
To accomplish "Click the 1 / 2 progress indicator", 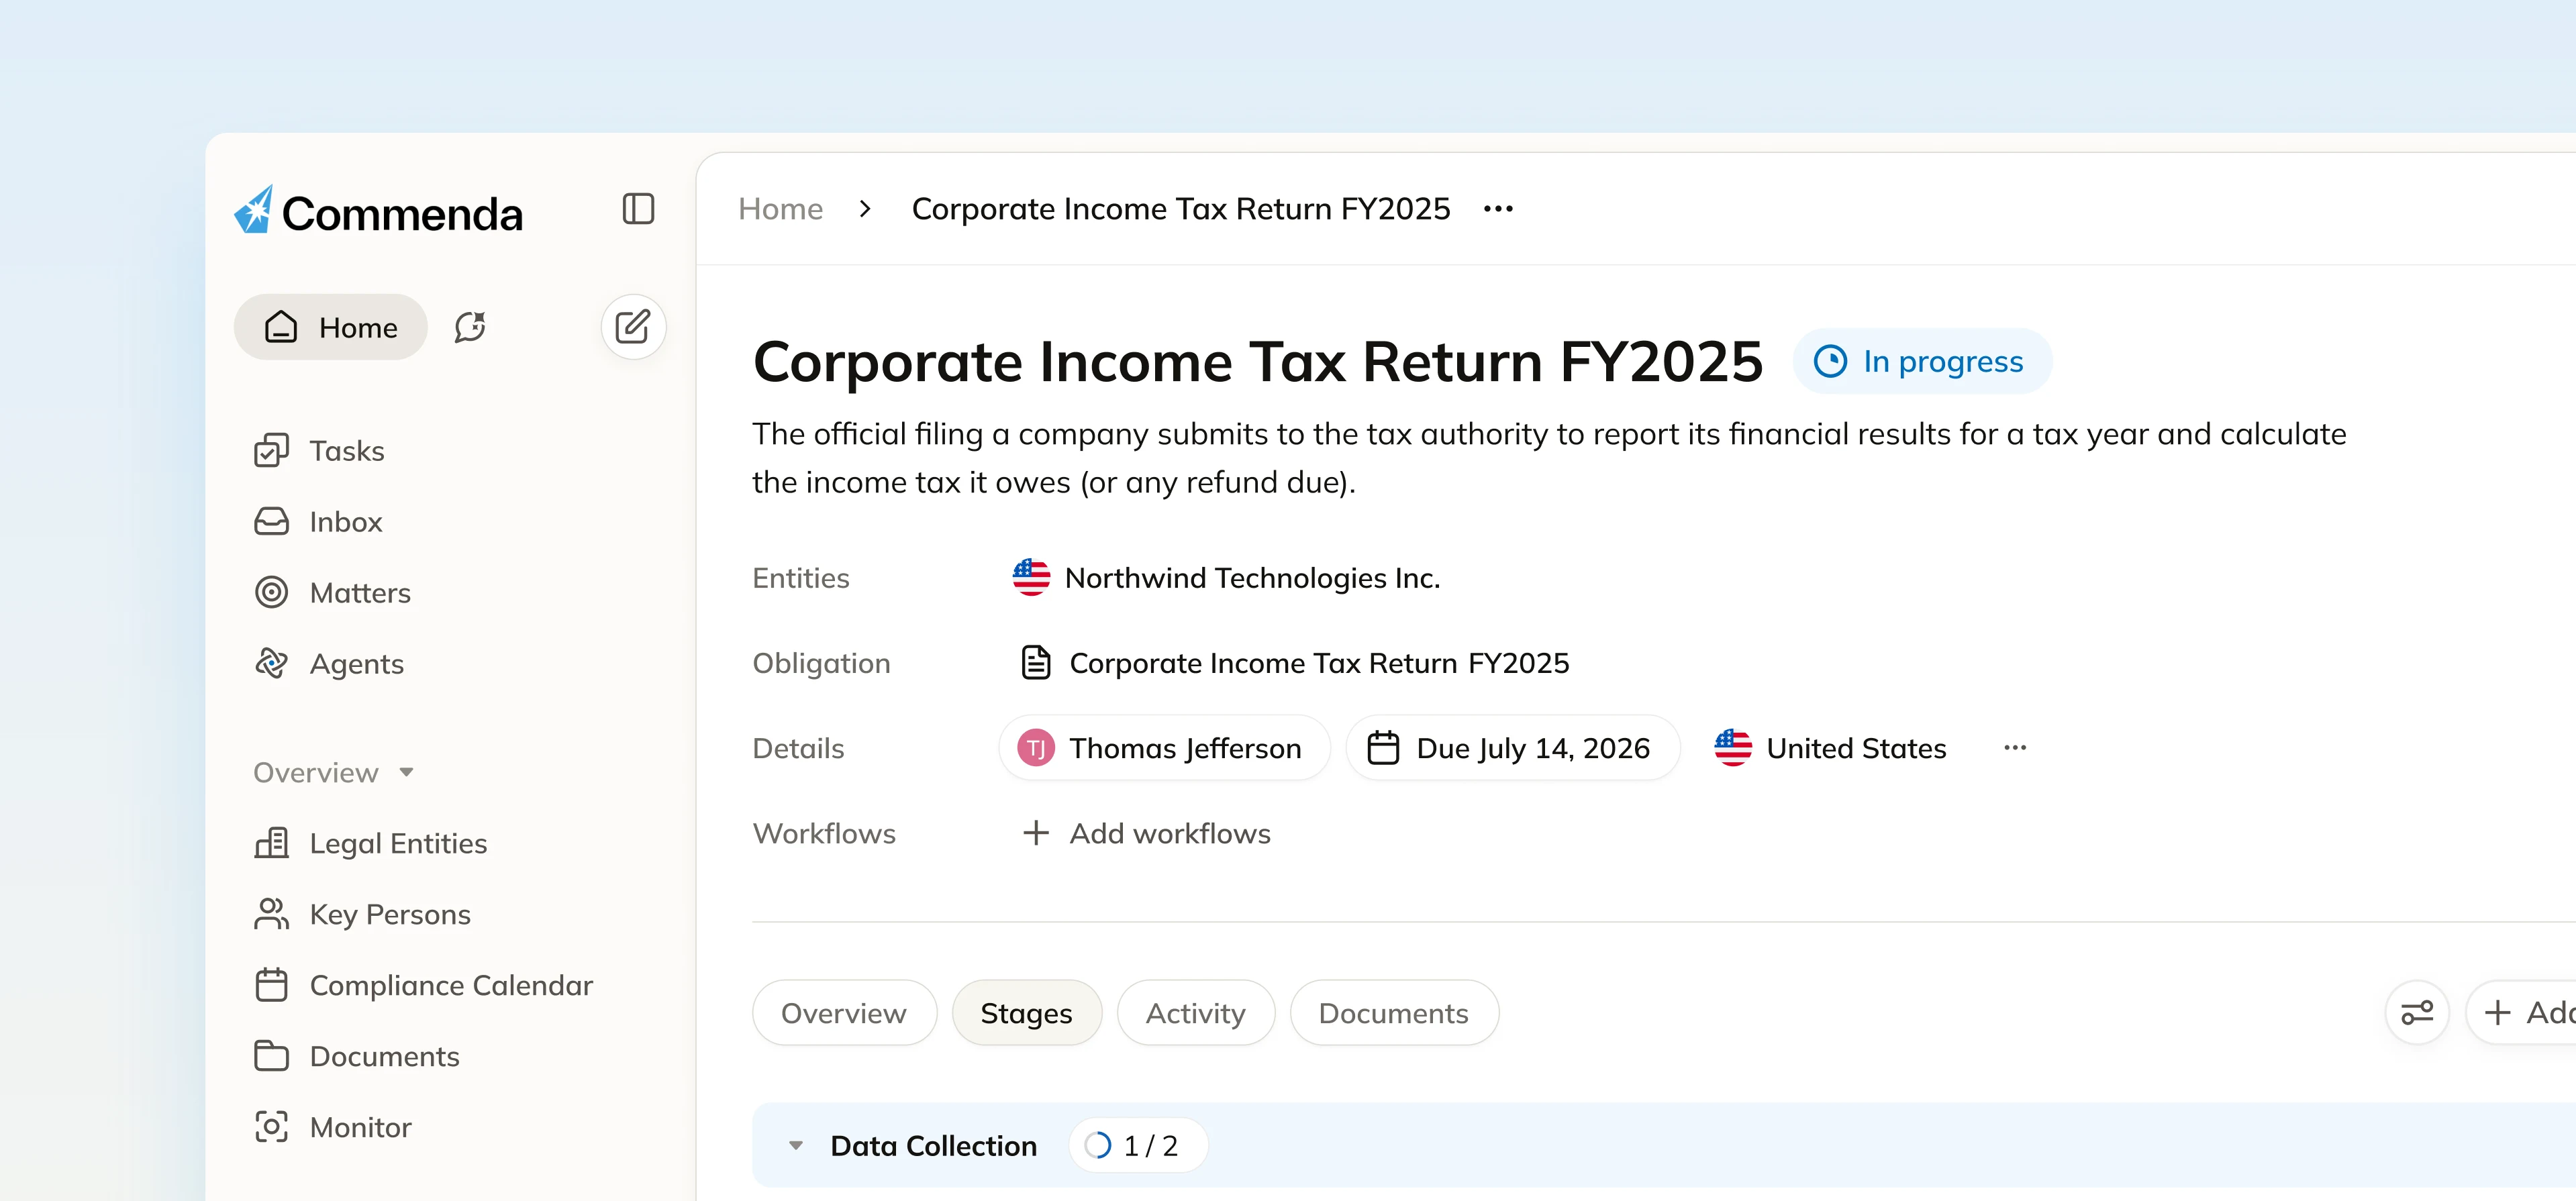I will click(1138, 1147).
